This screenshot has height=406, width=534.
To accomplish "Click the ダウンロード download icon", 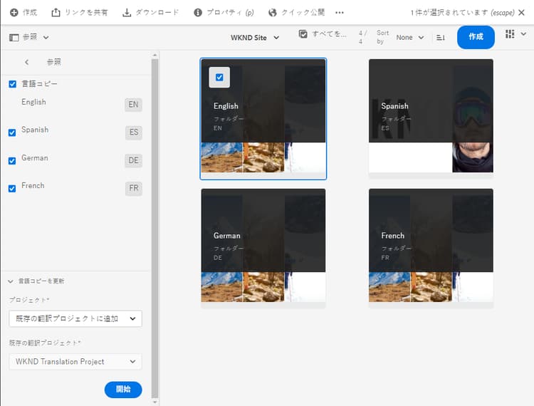I will pos(127,13).
